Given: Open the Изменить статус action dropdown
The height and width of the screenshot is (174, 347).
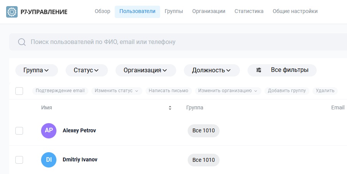Looking at the screenshot, I should 117,91.
